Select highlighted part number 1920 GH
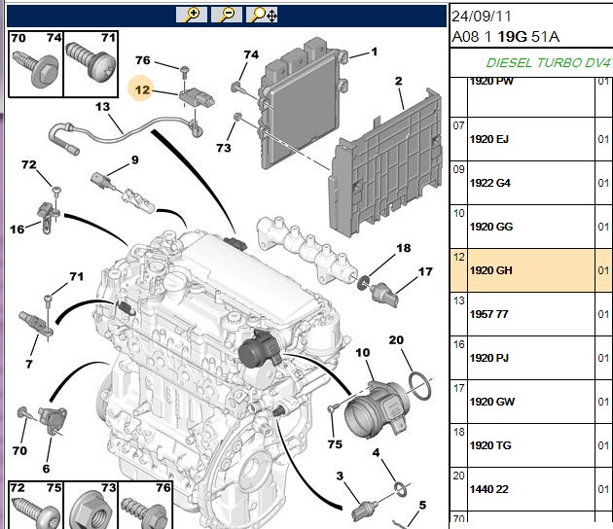 click(x=491, y=270)
